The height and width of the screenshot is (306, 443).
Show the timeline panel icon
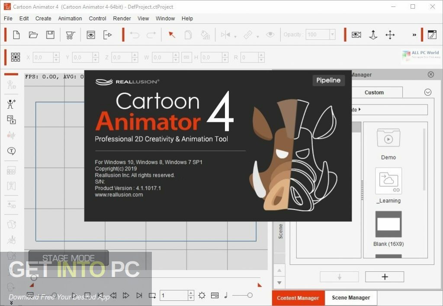[x=215, y=295]
